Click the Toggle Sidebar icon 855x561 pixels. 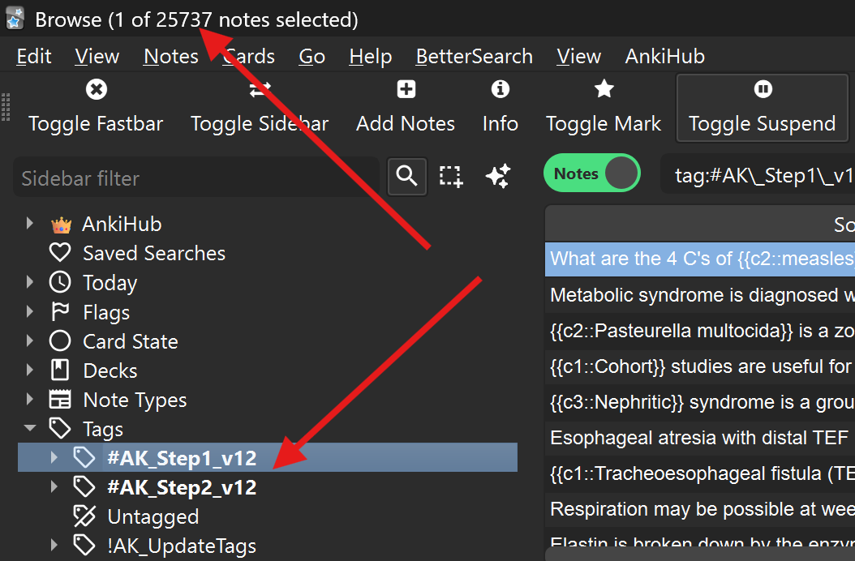260,89
